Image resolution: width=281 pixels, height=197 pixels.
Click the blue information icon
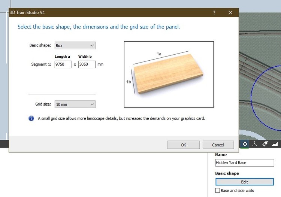(31, 118)
